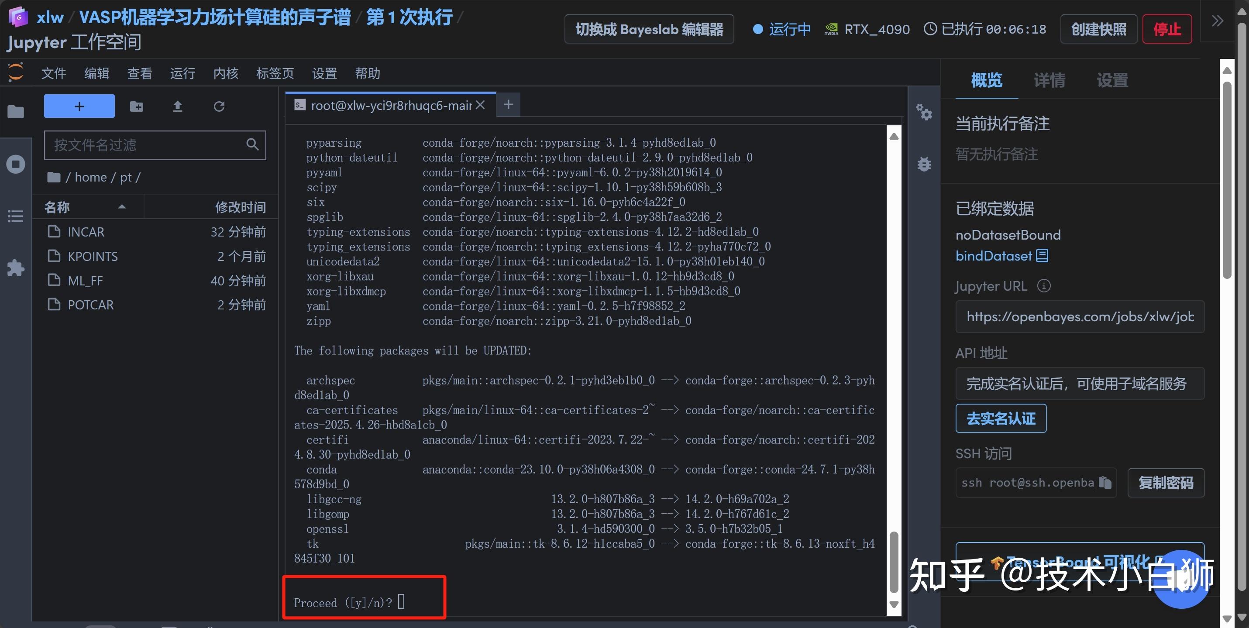This screenshot has width=1249, height=628.
Task: Open the debugger bug icon
Action: (x=924, y=164)
